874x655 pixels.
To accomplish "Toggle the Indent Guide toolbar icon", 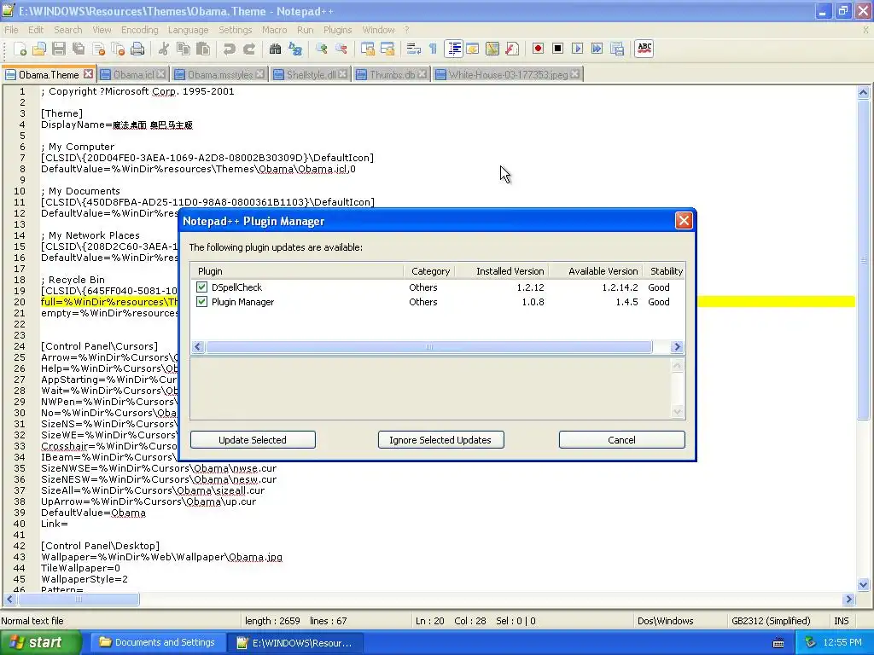I will [x=454, y=49].
